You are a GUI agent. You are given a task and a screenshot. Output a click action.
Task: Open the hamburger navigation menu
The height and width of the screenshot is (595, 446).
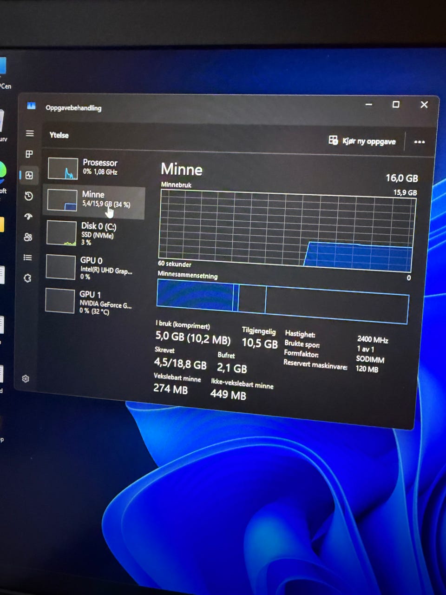(30, 133)
